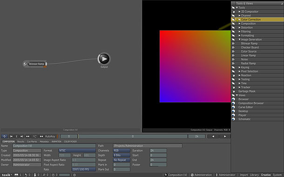Click the Desktop view eye icon

click(233, 111)
